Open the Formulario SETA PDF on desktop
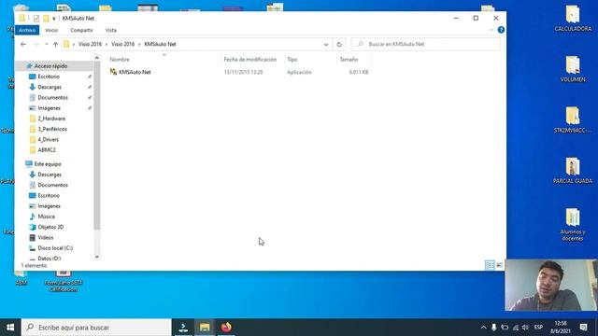The height and width of the screenshot is (336, 598). (x=64, y=281)
